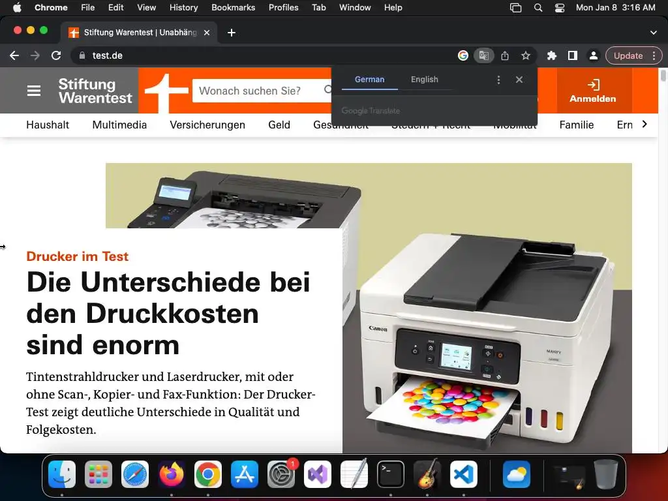Viewport: 668px width, 501px height.
Task: Click the Update button in Chrome toolbar
Action: pos(628,55)
